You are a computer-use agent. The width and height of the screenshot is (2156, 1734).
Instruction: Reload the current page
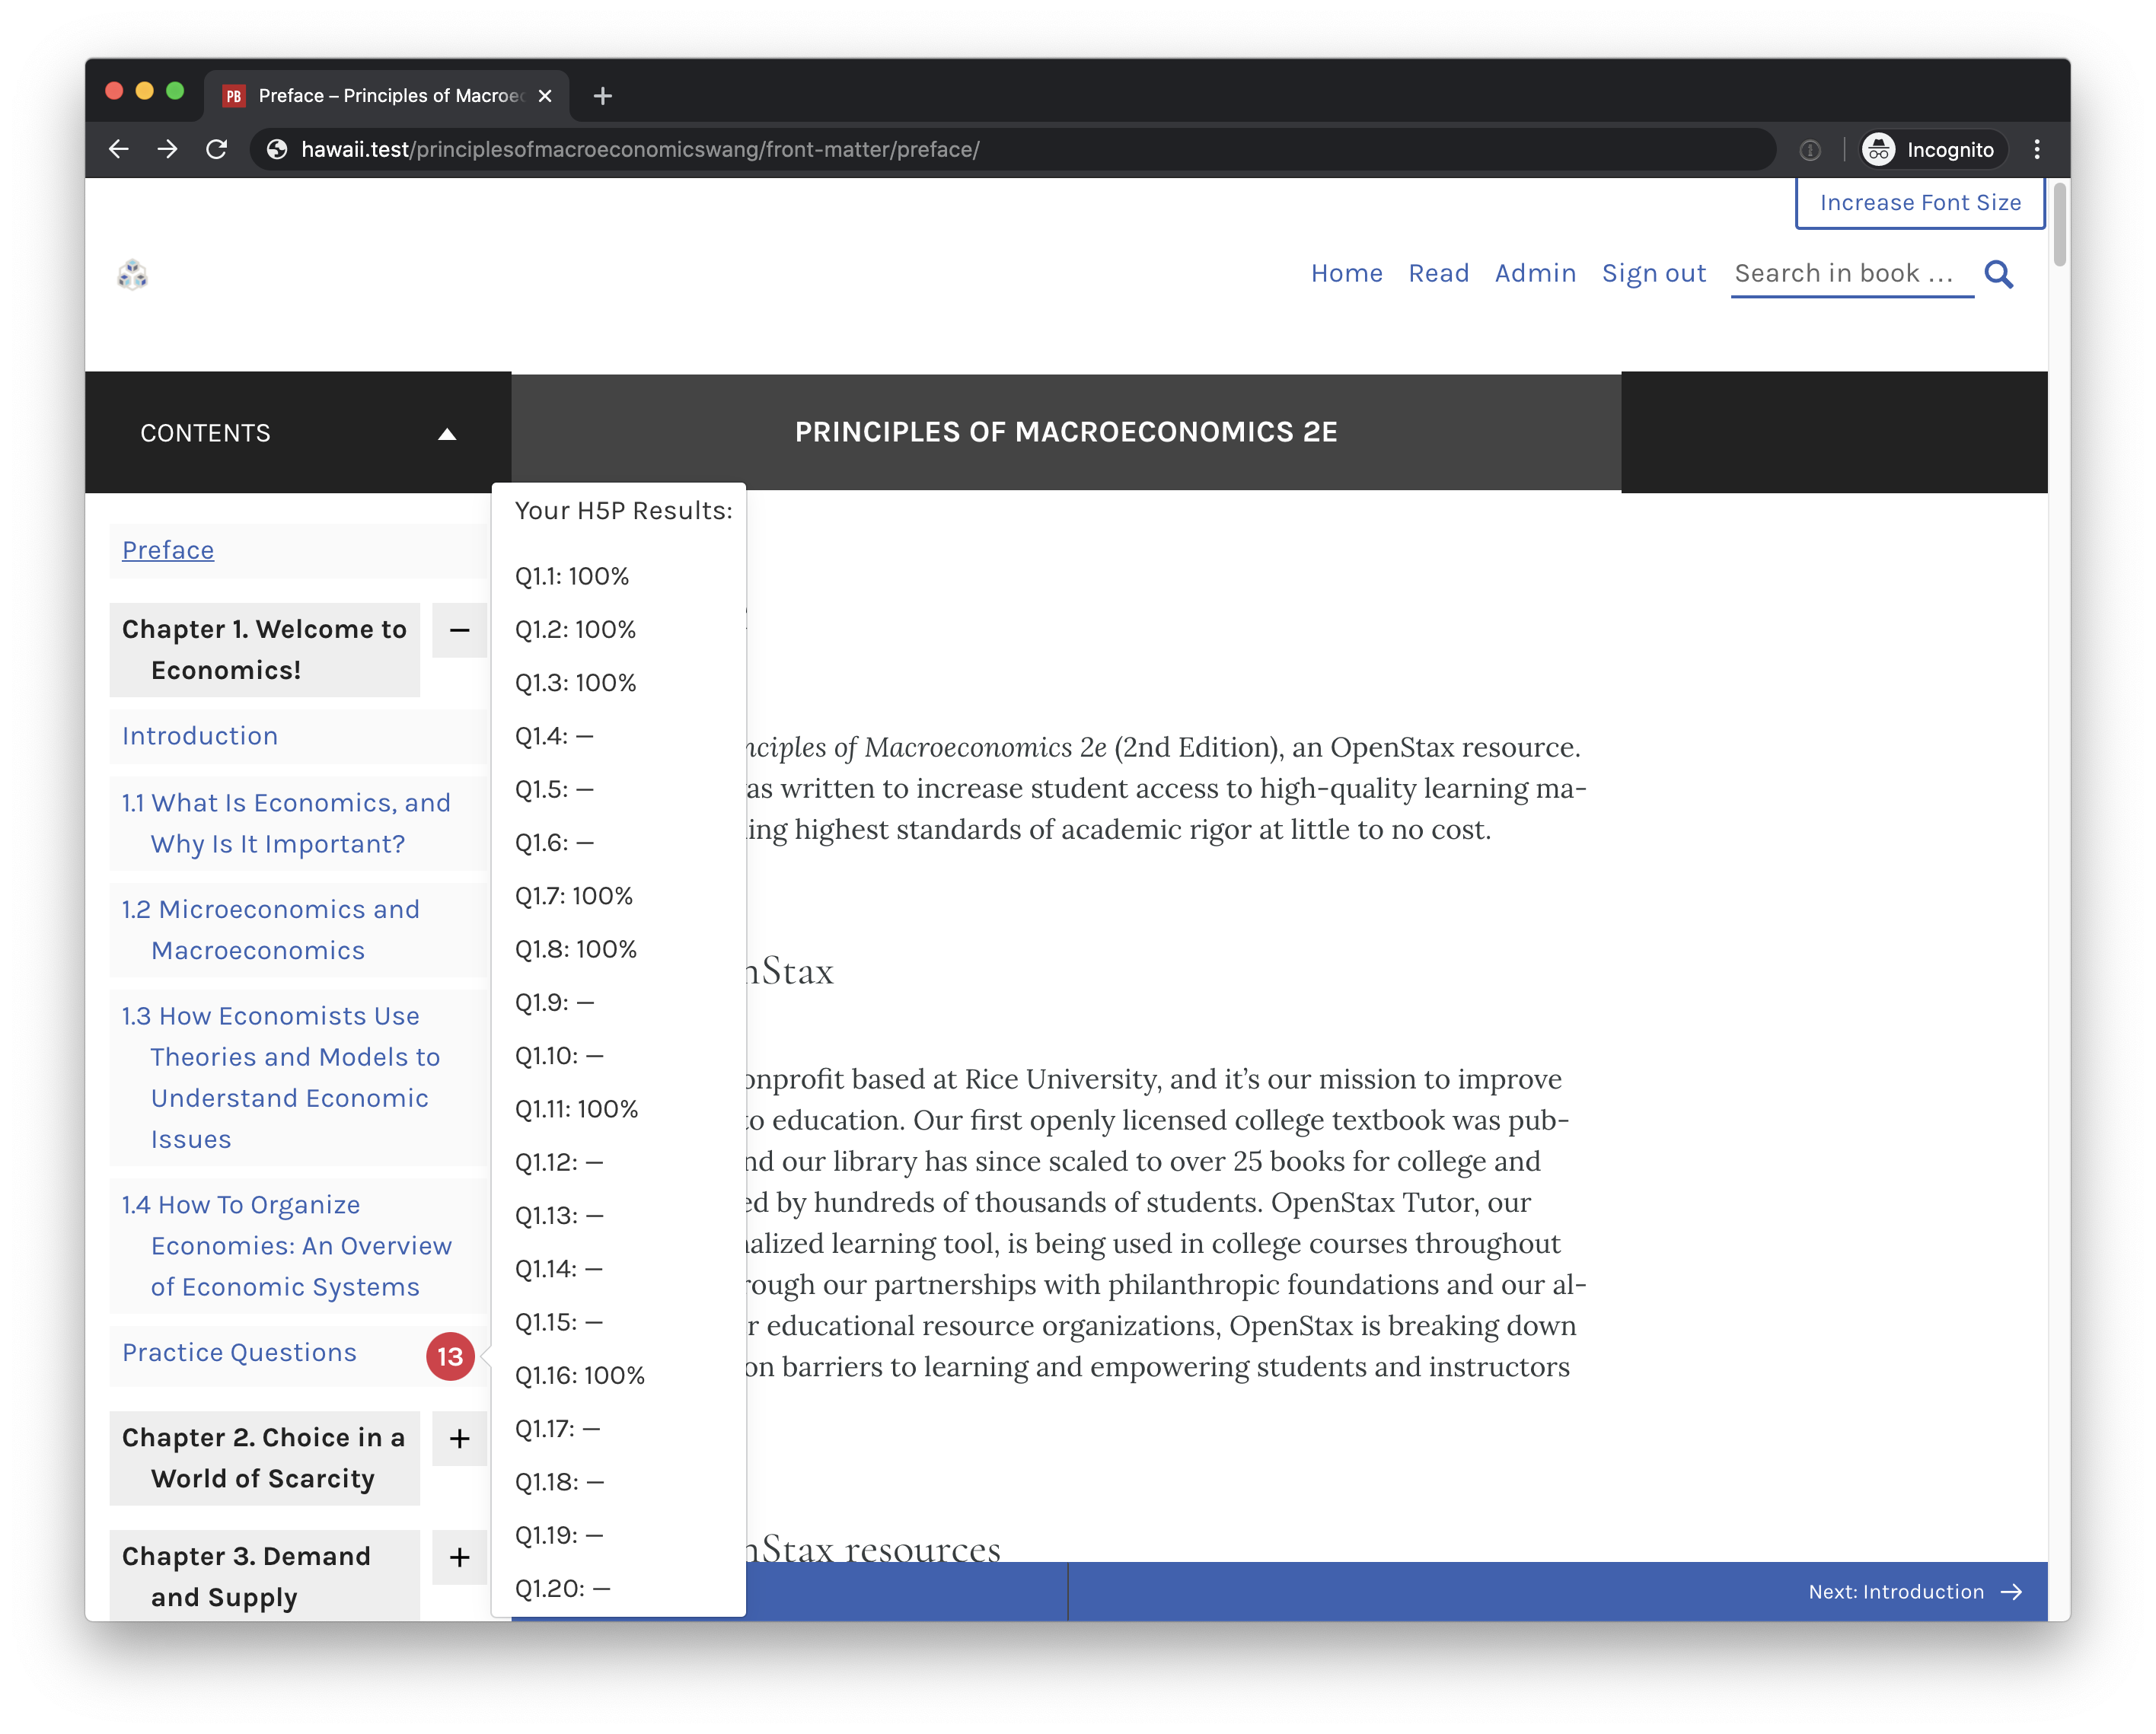216,149
